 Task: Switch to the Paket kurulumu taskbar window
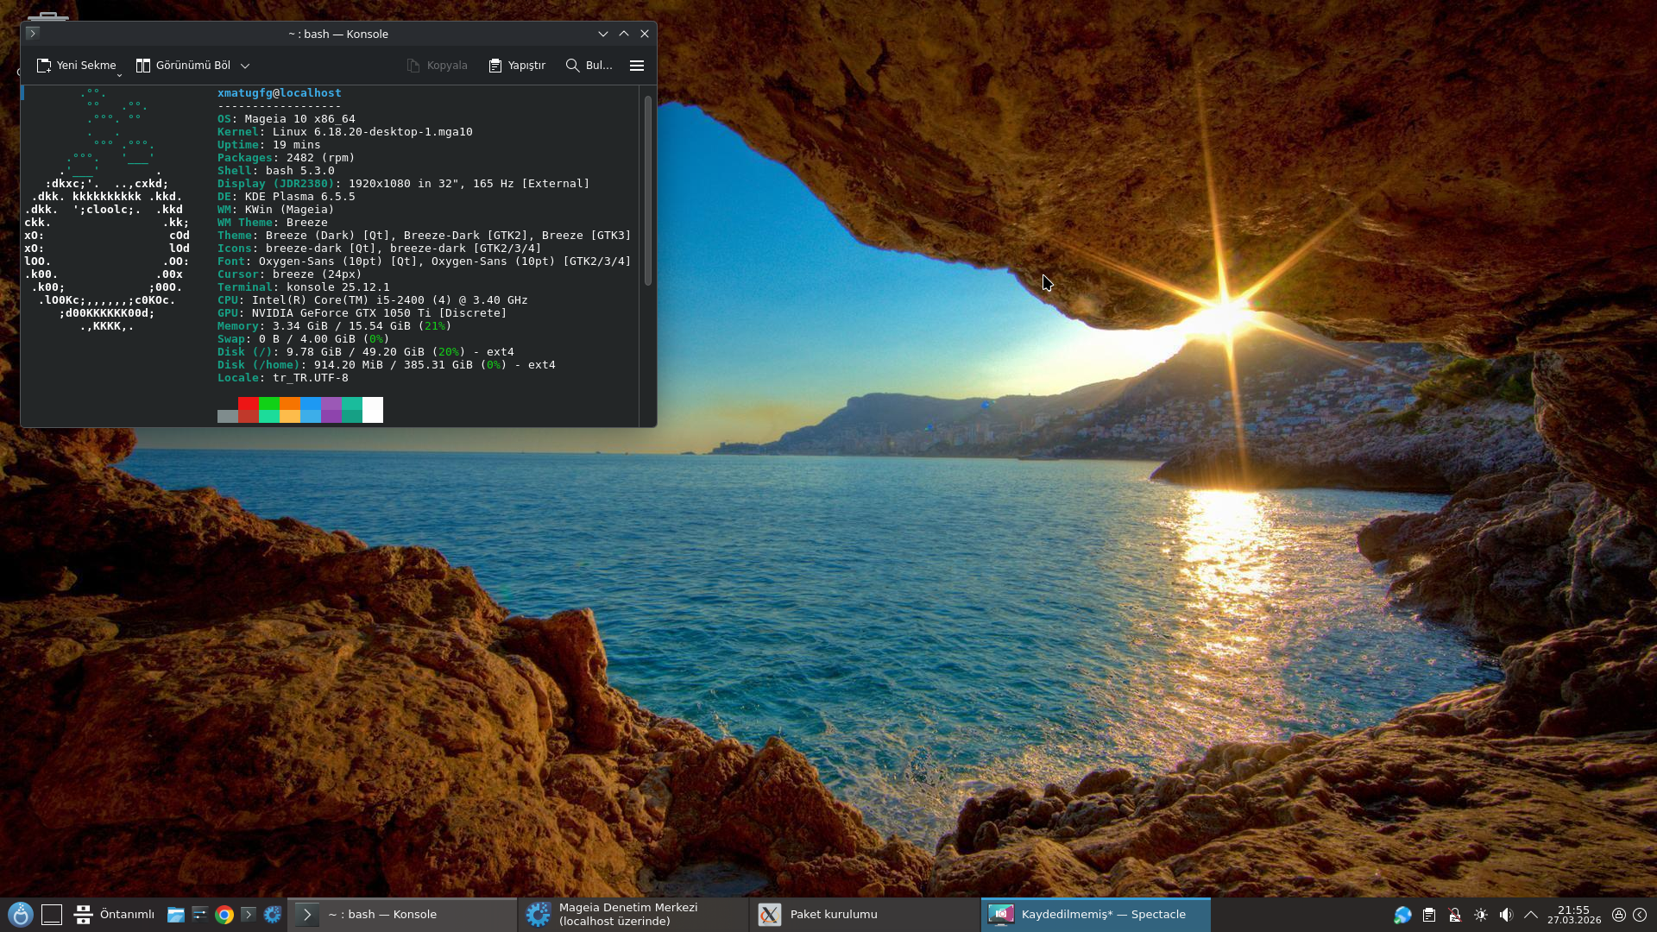coord(865,915)
